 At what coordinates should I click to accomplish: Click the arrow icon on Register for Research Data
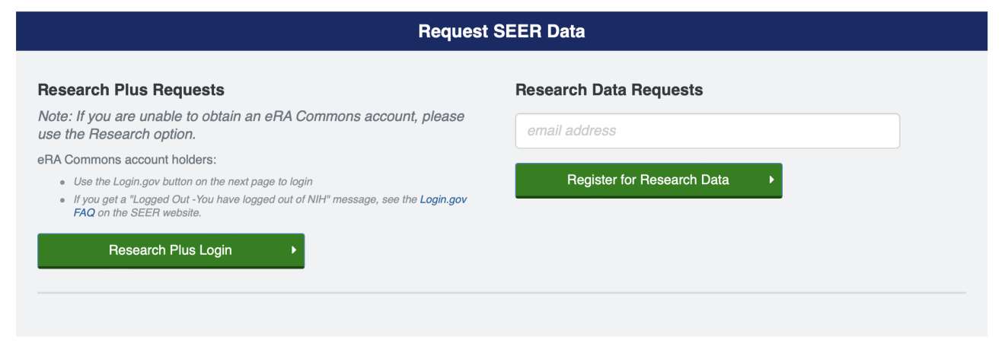[771, 180]
